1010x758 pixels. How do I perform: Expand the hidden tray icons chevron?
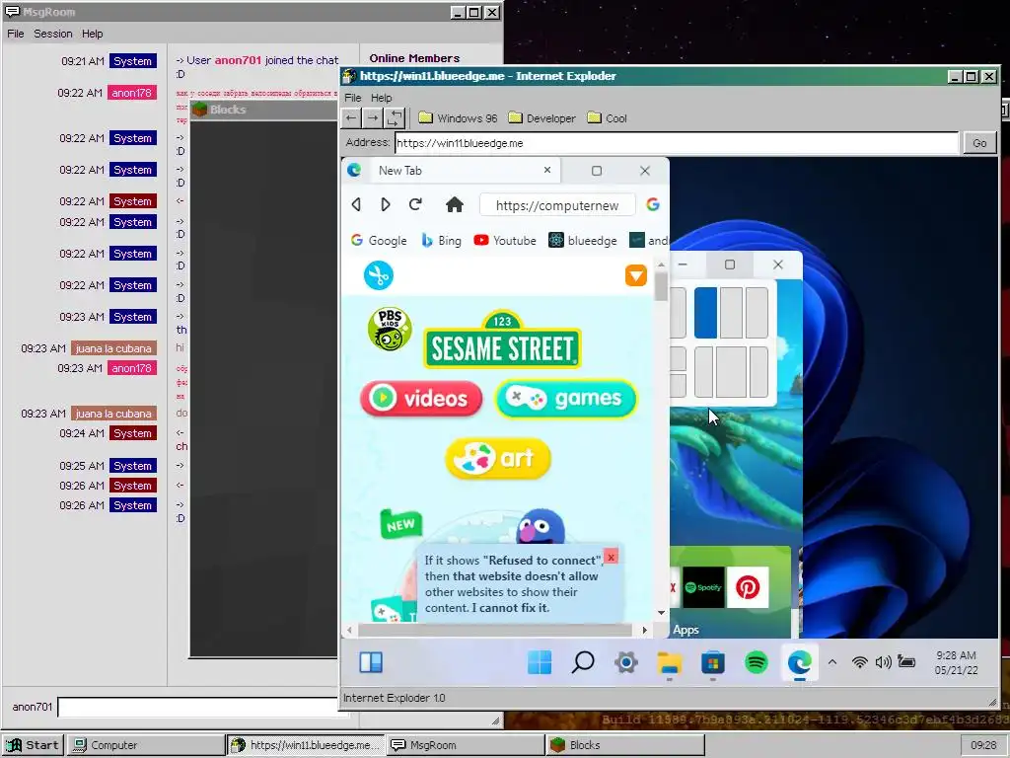point(832,662)
